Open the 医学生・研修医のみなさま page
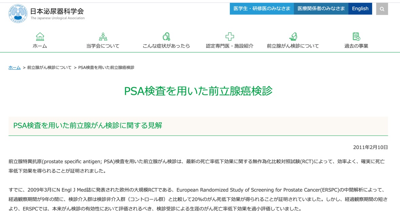Screen dimensions: 400x217 [x=262, y=8]
